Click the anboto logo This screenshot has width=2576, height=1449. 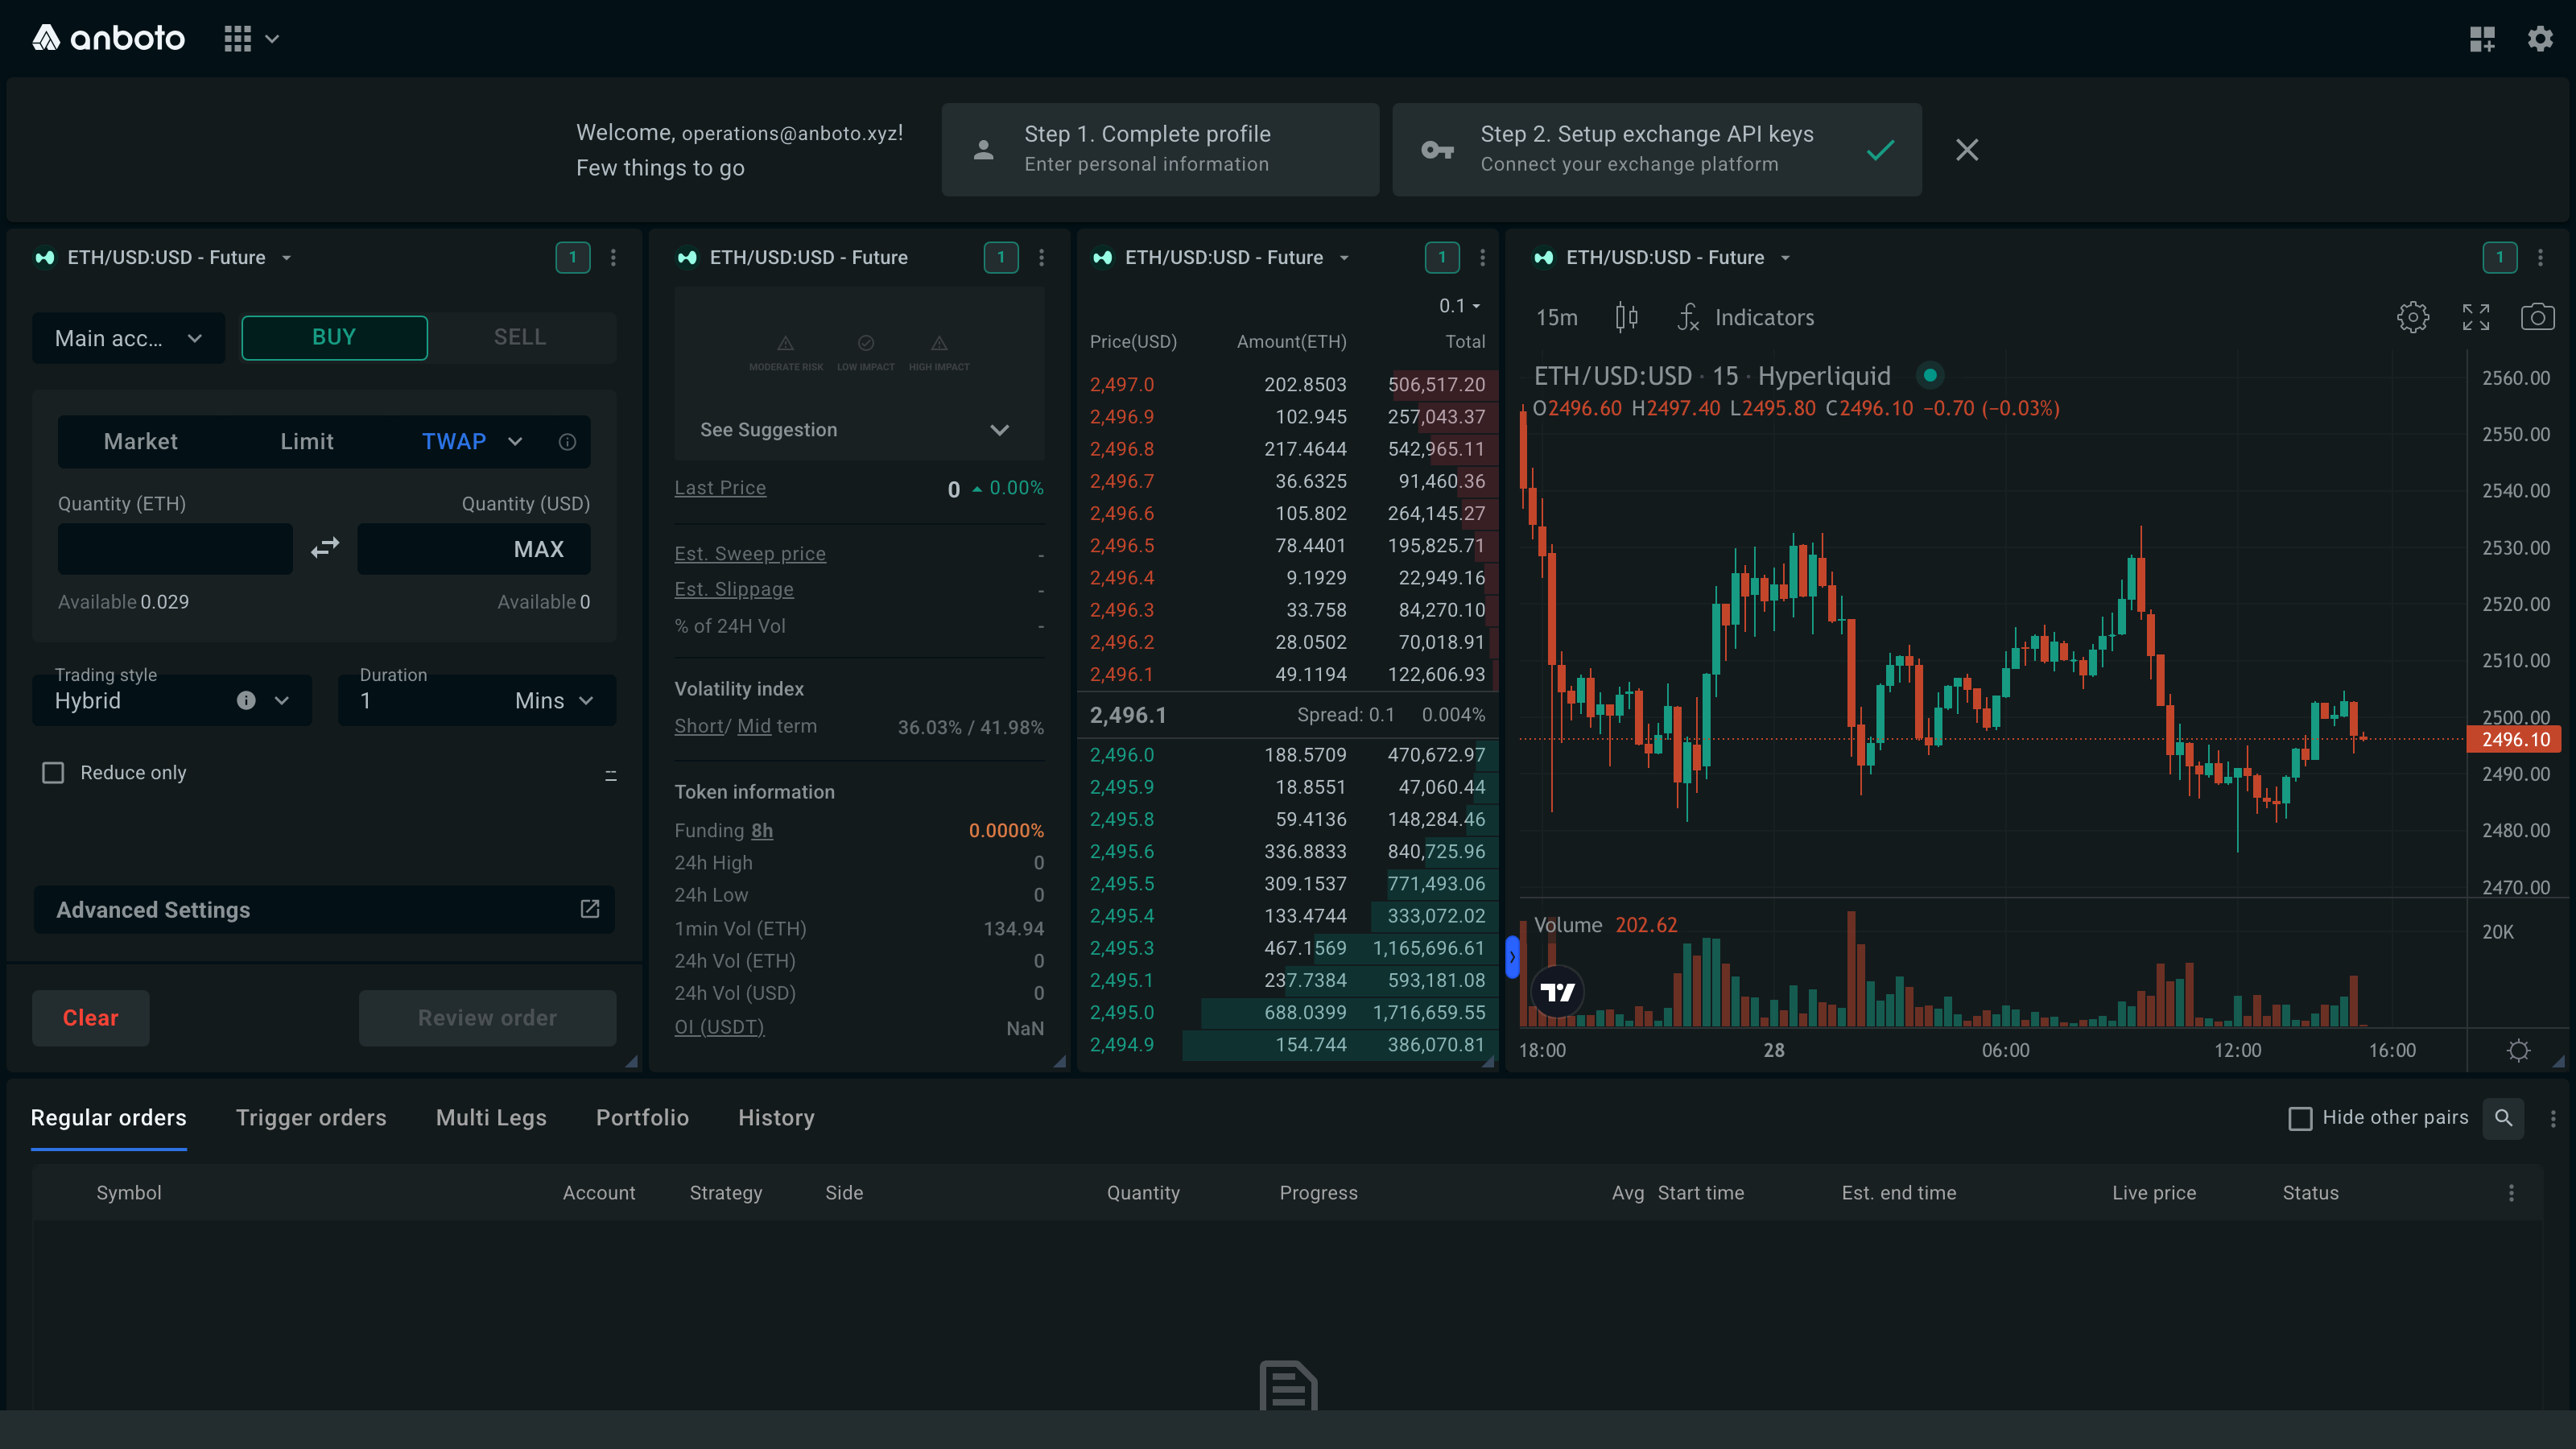[109, 38]
